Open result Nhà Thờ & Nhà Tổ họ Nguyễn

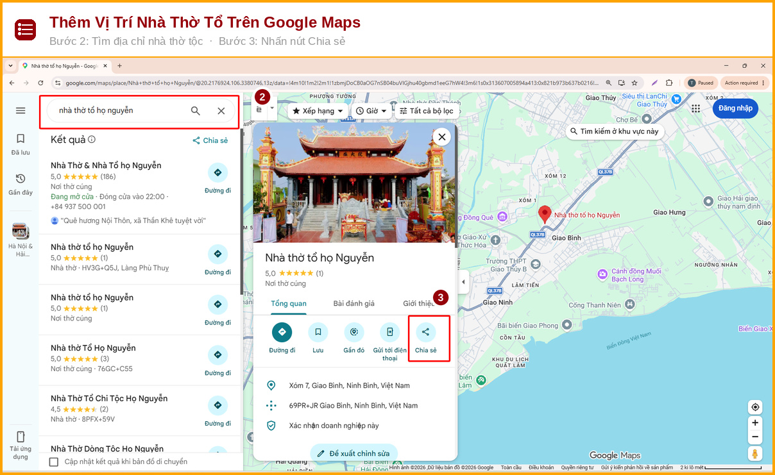pyautogui.click(x=106, y=165)
